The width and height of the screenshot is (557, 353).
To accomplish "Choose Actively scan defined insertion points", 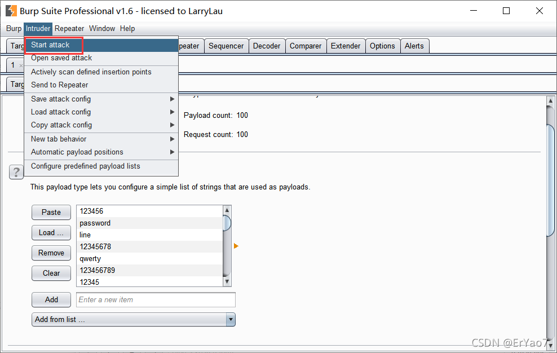I will pyautogui.click(x=101, y=72).
